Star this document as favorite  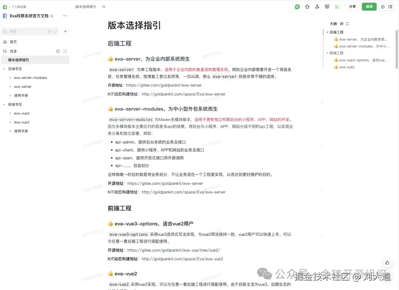pyautogui.click(x=307, y=7)
